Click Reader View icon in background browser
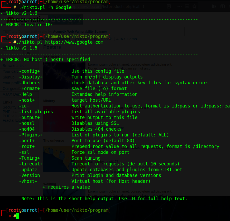The width and height of the screenshot is (230, 221). [169, 6]
